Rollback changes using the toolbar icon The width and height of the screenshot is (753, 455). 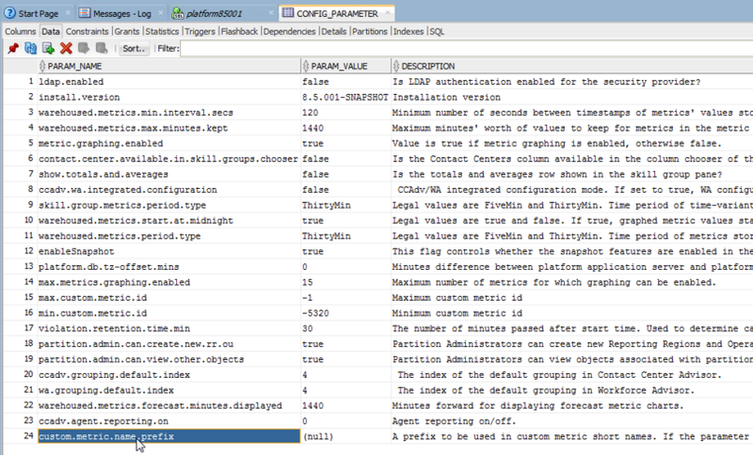click(102, 48)
